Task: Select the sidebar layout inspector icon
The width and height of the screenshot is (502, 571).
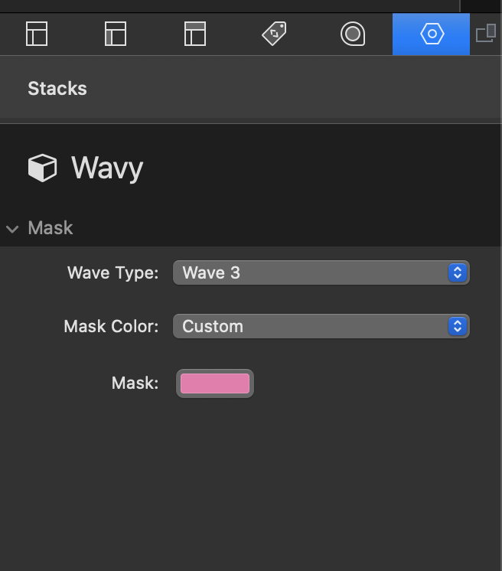Action: [116, 34]
